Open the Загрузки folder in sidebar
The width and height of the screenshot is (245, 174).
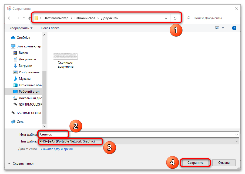[x=25, y=66]
